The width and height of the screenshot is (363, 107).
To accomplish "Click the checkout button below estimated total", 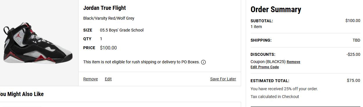I will [305, 106].
